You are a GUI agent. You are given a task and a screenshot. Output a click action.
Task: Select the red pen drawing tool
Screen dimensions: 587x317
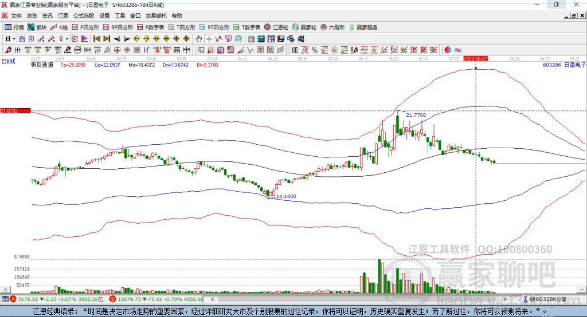coord(8,50)
